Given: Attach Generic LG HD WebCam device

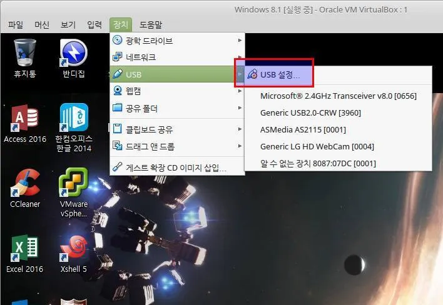Looking at the screenshot, I should pyautogui.click(x=338, y=147).
